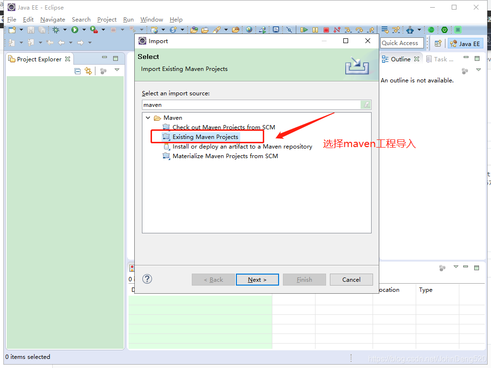Image resolution: width=491 pixels, height=368 pixels.
Task: Maximize the Import dialog
Action: pos(346,41)
